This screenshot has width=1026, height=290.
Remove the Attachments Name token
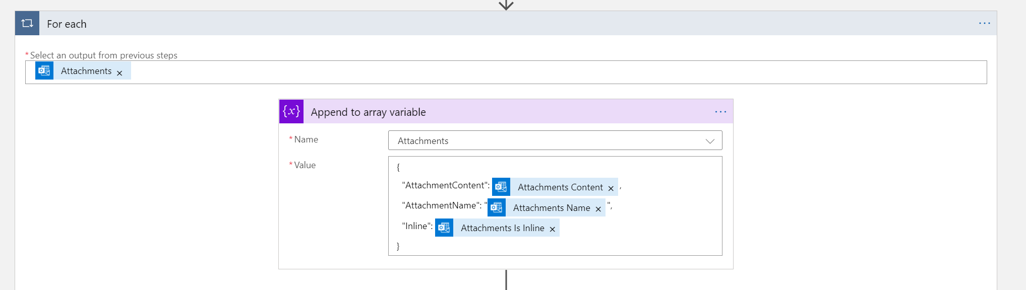[598, 209]
